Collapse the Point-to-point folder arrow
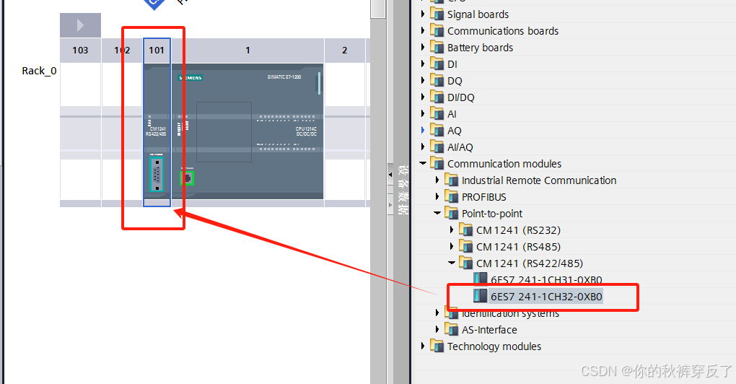 [x=437, y=213]
